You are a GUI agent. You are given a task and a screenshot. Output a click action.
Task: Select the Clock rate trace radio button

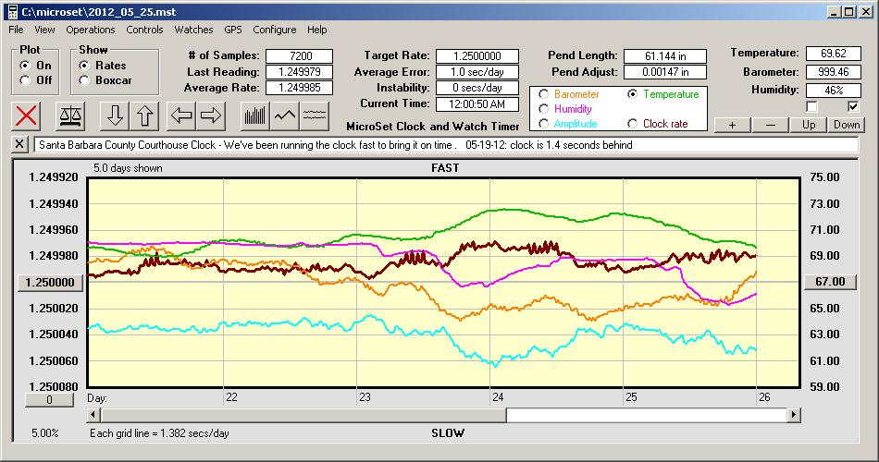[632, 123]
